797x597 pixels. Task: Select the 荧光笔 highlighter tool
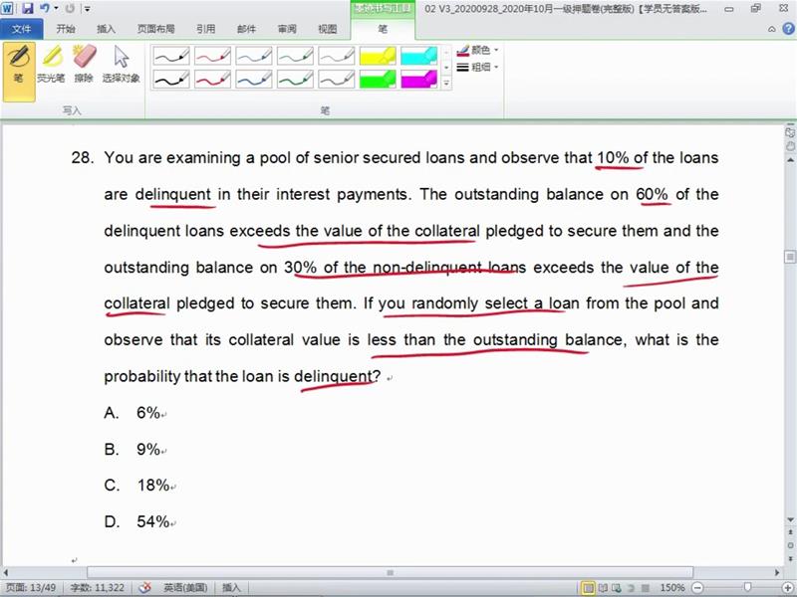tap(51, 65)
